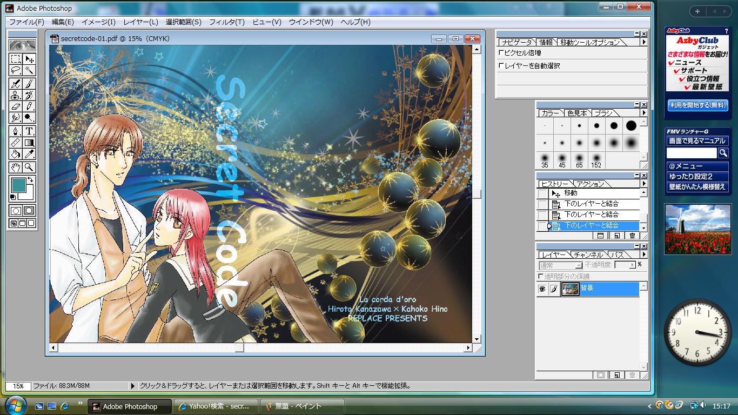Create a new layer in Layers palette
Screen dimensions: 738x415
pos(616,375)
